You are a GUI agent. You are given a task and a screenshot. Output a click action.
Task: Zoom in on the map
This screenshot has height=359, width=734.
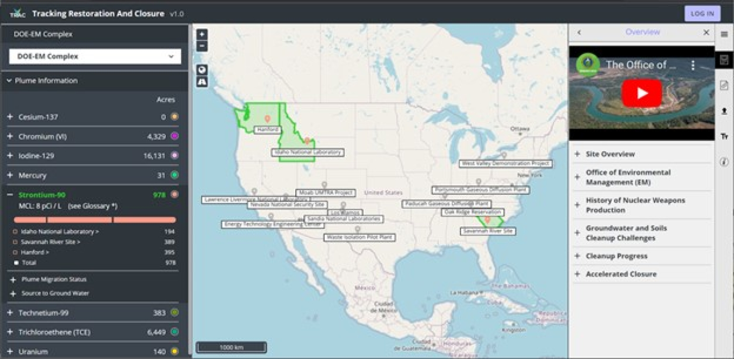202,34
